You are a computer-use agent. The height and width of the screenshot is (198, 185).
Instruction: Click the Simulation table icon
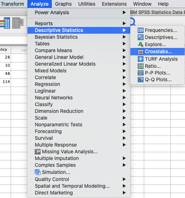[x=38, y=172]
